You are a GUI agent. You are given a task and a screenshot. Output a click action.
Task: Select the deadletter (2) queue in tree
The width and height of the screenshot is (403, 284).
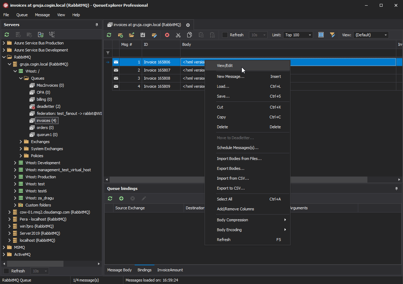coord(48,106)
